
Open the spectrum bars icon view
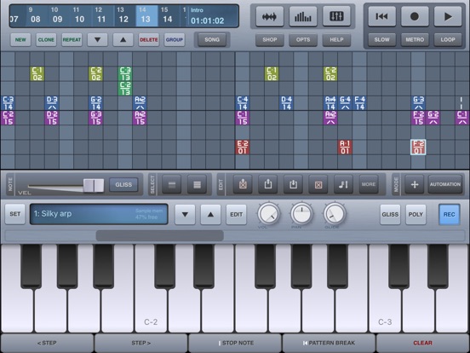coord(303,17)
